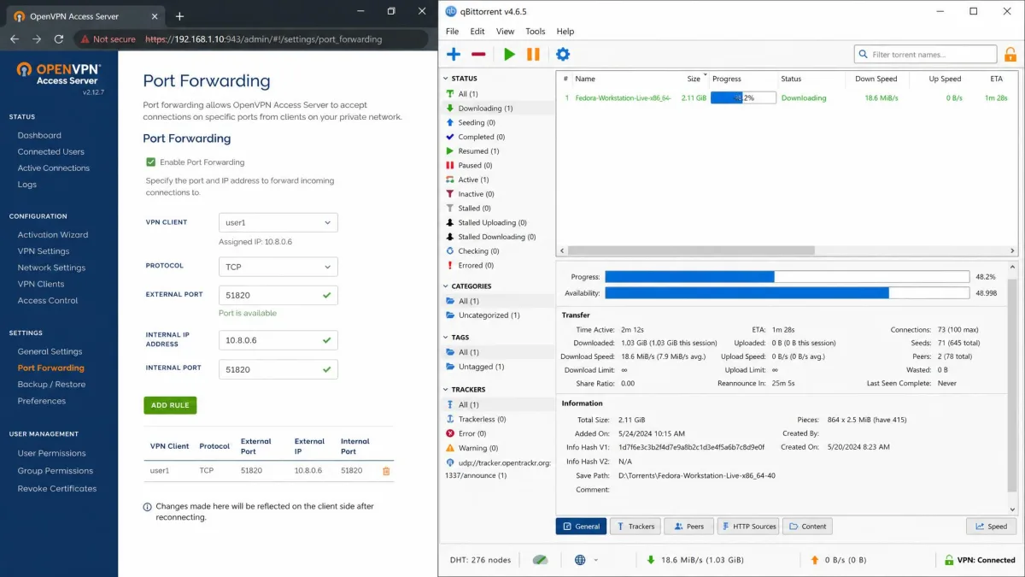Switch to the Peers tab
The image size is (1025, 577).
688,527
